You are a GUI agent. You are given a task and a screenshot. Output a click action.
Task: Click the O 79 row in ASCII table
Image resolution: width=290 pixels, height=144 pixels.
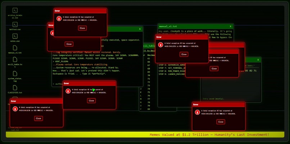145,106
